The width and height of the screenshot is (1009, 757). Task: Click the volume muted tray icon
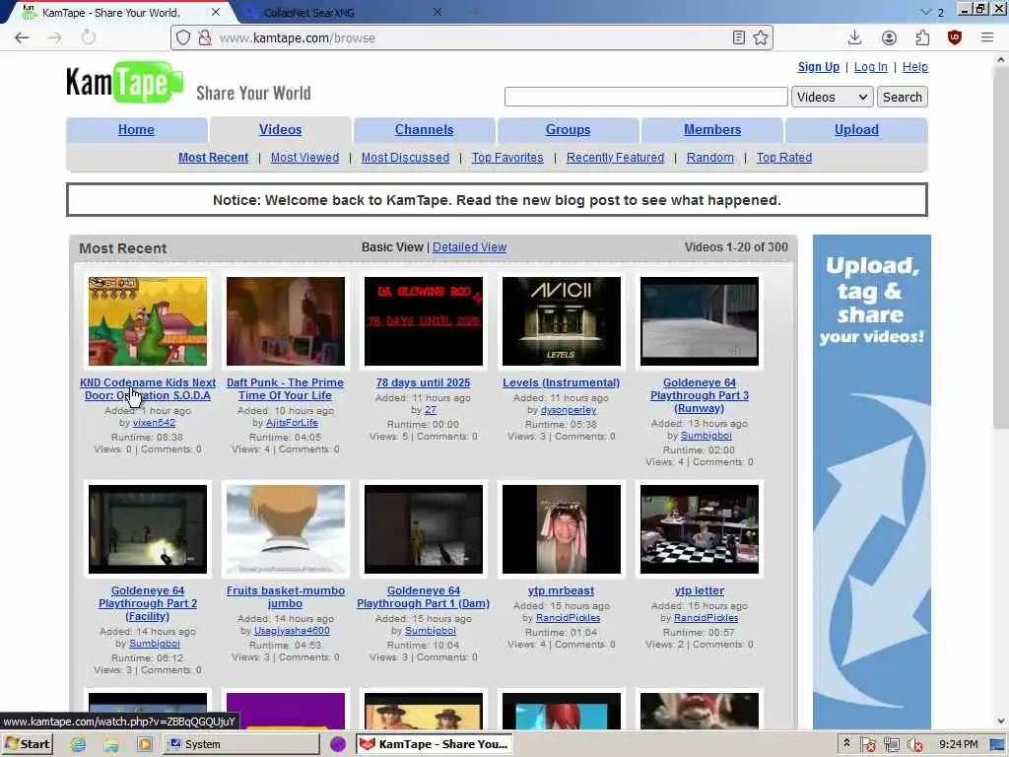(x=913, y=745)
